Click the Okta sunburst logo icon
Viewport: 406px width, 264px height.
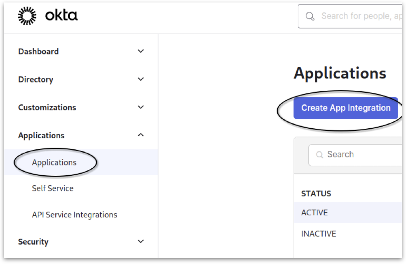(27, 16)
